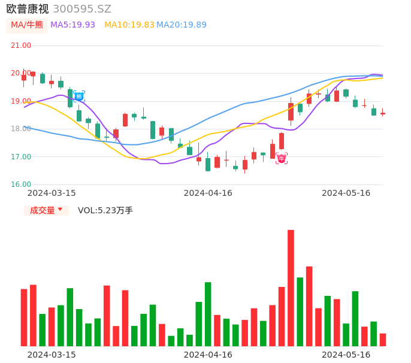The width and height of the screenshot is (411, 363).
Task: Click the 2024-04-16 date on price axis
Action: click(208, 193)
